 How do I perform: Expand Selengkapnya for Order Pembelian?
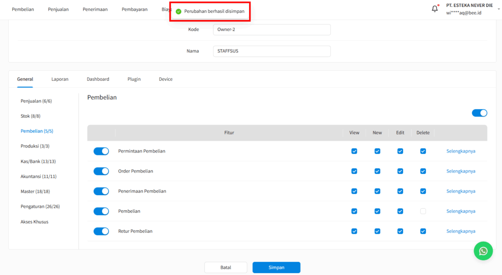(460, 171)
